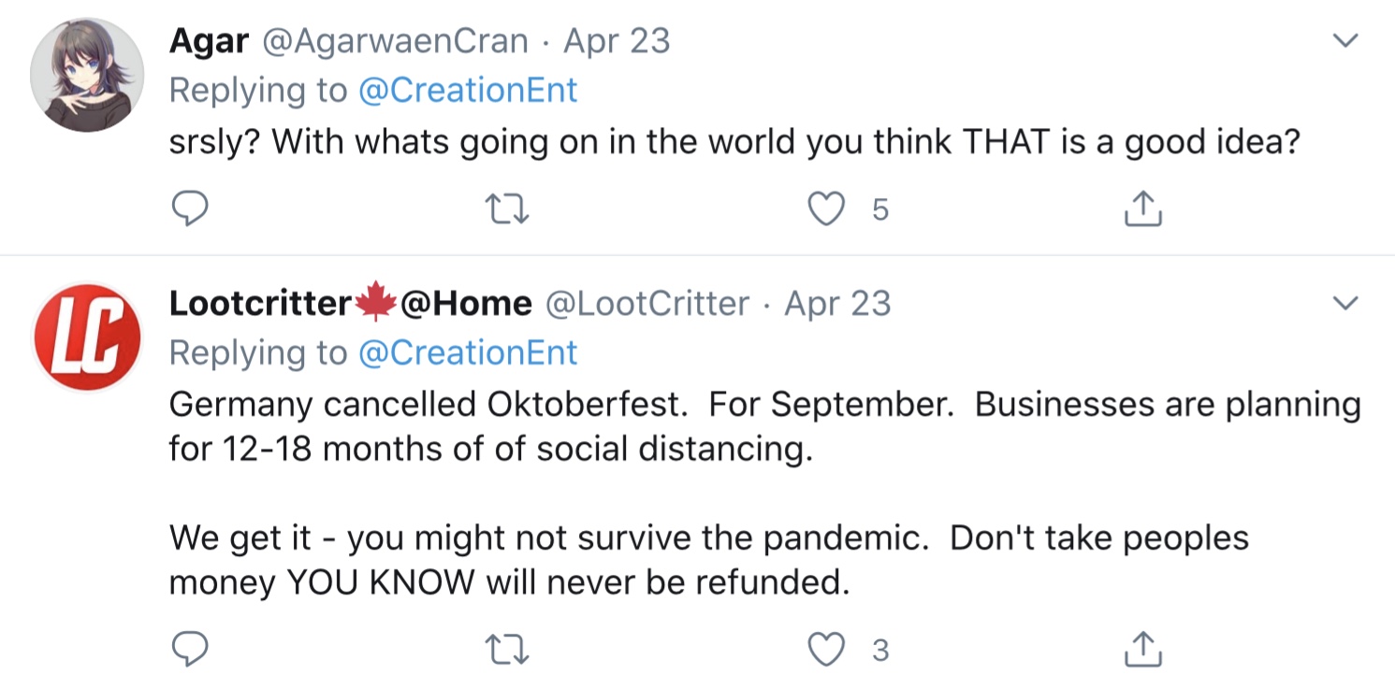This screenshot has height=688, width=1395.
Task: Open Agar's tweet via Apr 23 timestamp
Action: point(618,41)
